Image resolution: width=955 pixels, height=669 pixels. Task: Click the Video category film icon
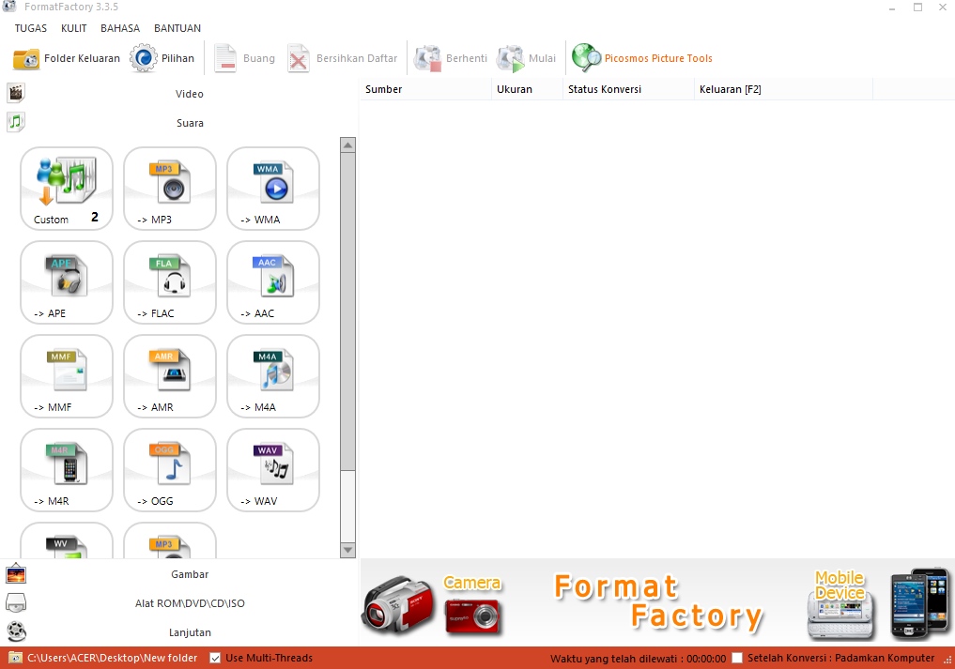[x=16, y=93]
